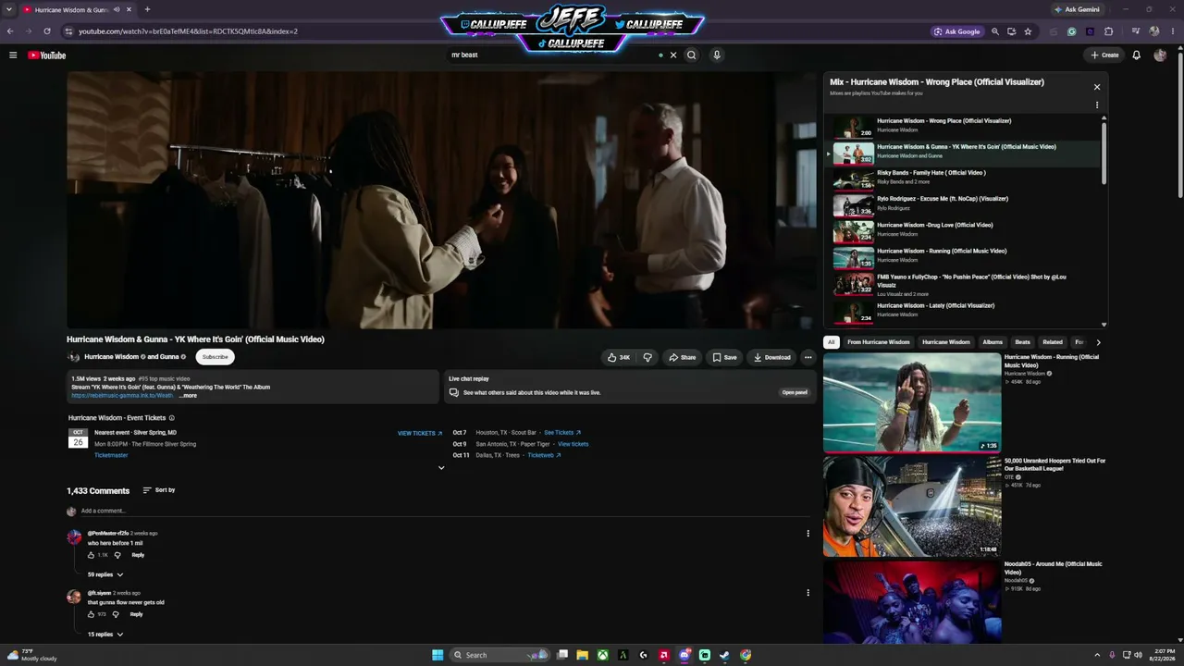Open options menu for @PenMaster comment
Screen dimensions: 1184x666
pyautogui.click(x=808, y=534)
